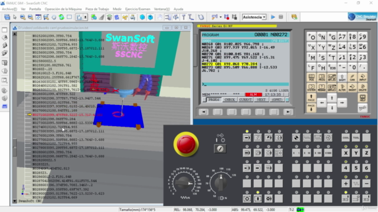Click the HELP key on keypad
The width and height of the screenshot is (378, 212).
[363, 98]
